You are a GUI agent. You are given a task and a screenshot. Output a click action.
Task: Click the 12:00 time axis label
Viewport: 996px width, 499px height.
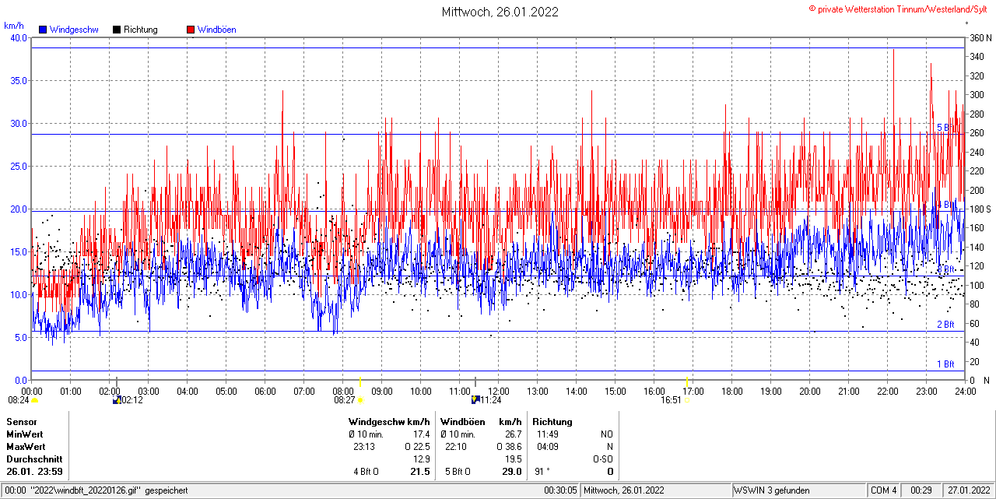click(499, 391)
